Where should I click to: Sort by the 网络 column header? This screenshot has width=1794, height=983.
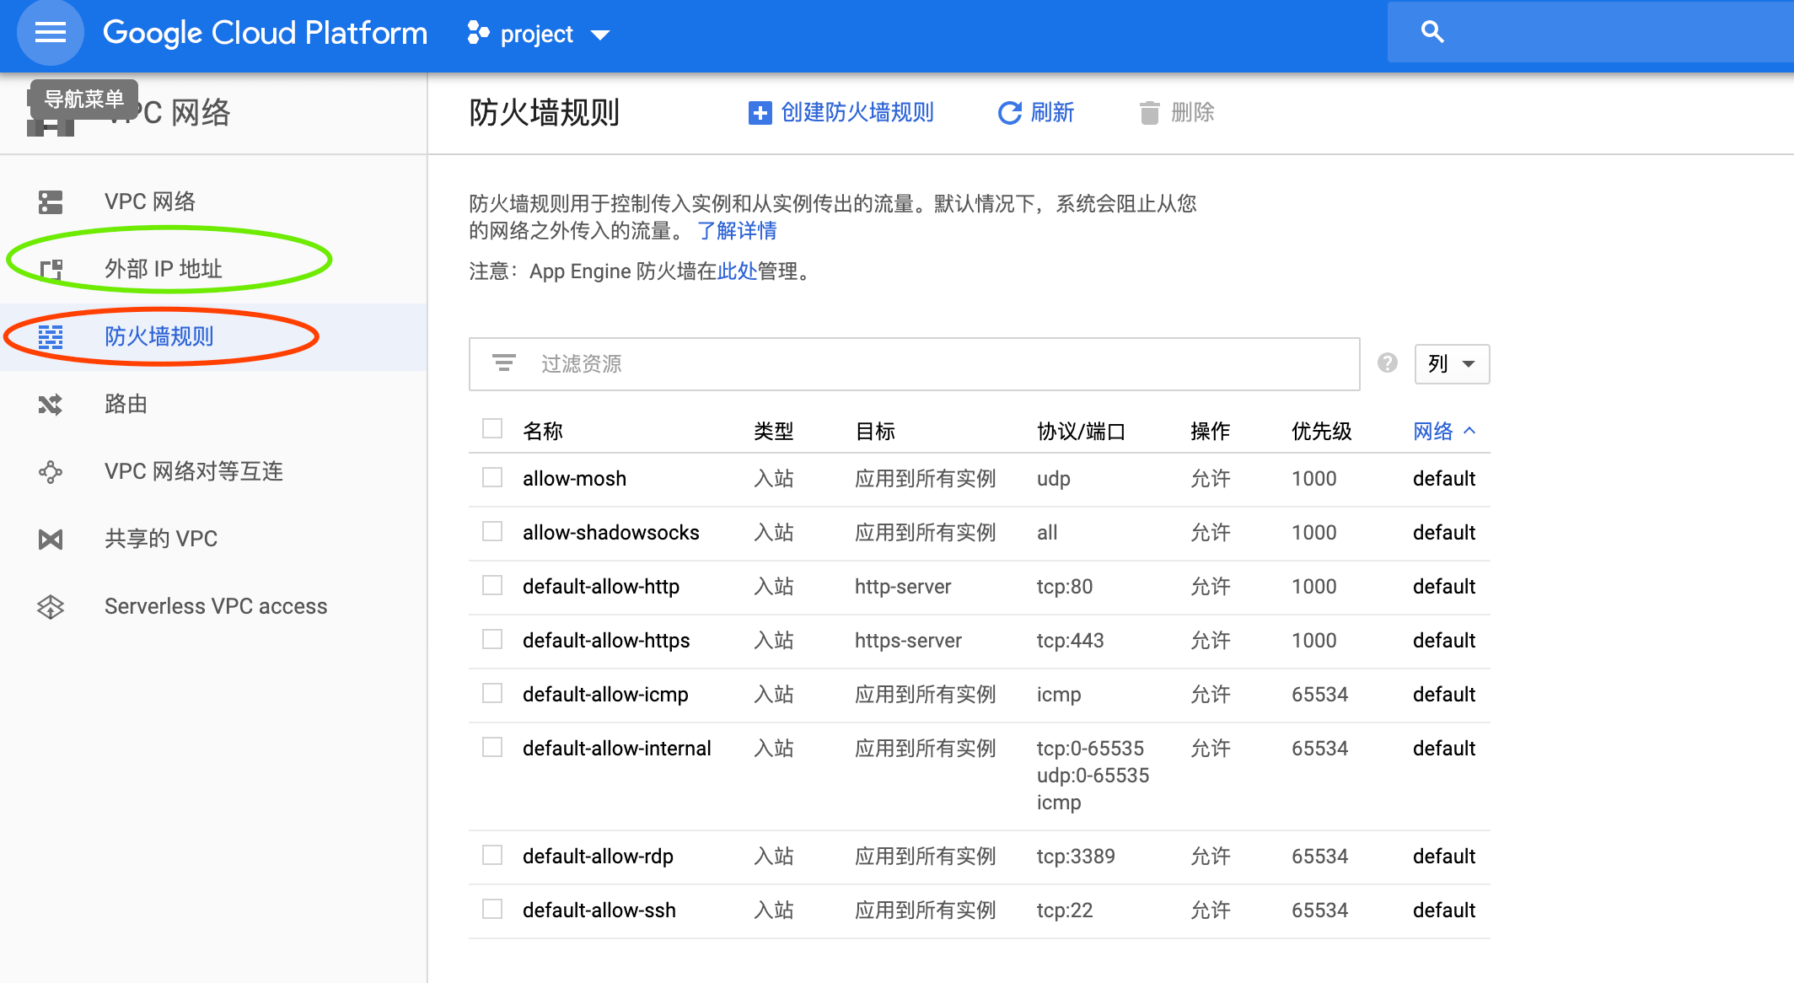click(x=1443, y=431)
